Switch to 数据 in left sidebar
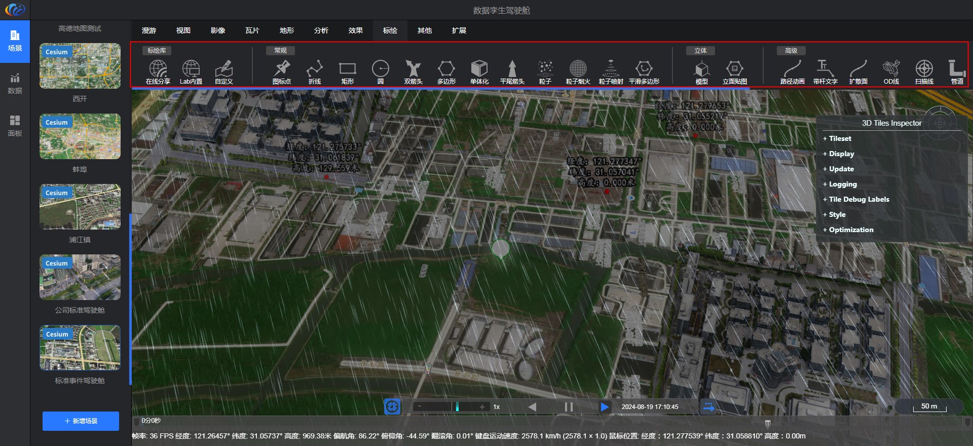The width and height of the screenshot is (973, 446). coord(15,84)
